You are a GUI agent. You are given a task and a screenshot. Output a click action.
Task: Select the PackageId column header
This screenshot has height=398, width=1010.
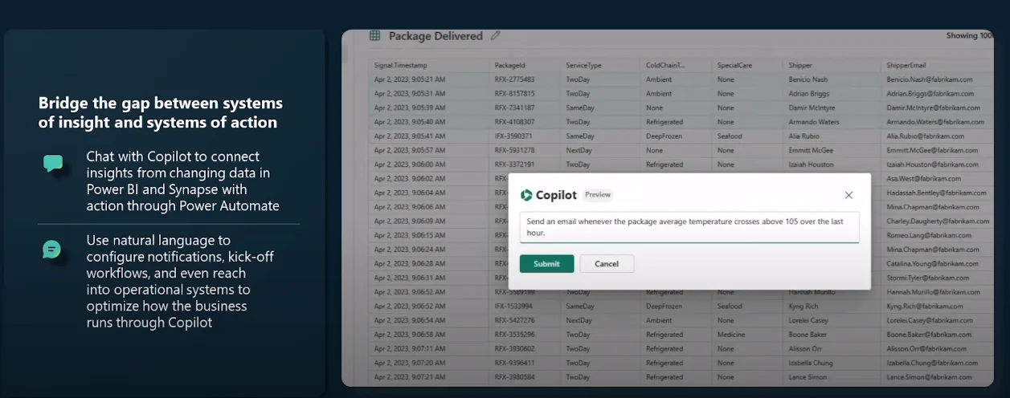510,65
